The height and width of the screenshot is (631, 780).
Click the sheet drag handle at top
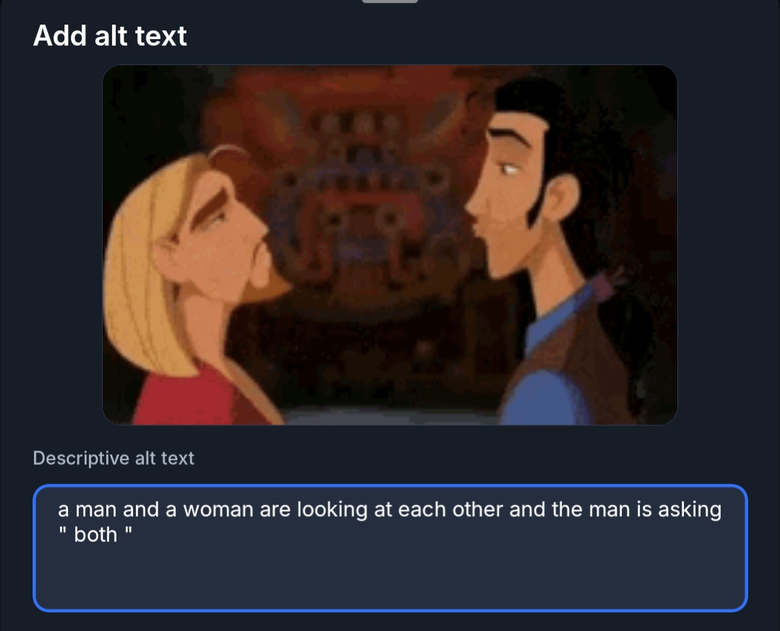(390, 1)
